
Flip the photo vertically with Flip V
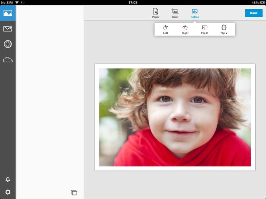(x=224, y=29)
